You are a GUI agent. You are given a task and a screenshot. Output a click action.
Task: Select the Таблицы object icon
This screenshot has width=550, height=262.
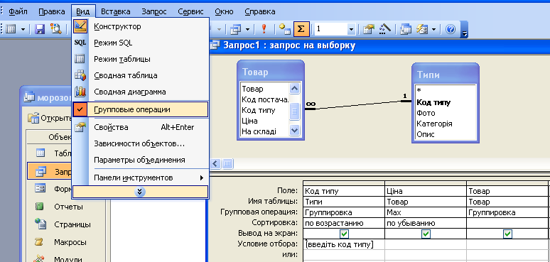40,153
